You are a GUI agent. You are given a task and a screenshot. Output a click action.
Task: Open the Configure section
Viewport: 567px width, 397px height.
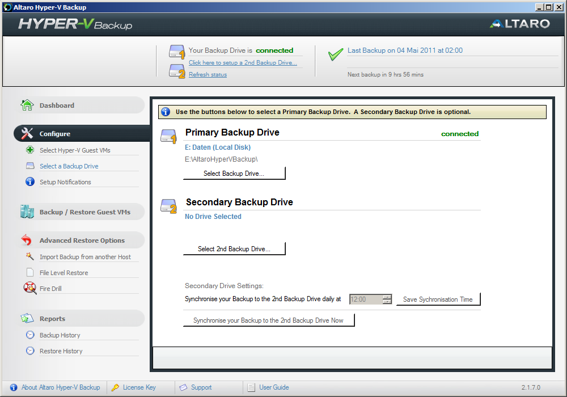(x=82, y=133)
